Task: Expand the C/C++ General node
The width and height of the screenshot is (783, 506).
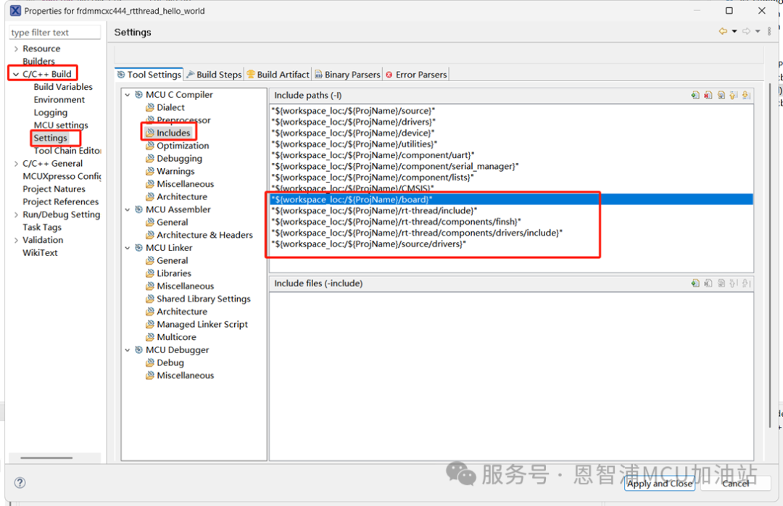Action: [x=16, y=163]
